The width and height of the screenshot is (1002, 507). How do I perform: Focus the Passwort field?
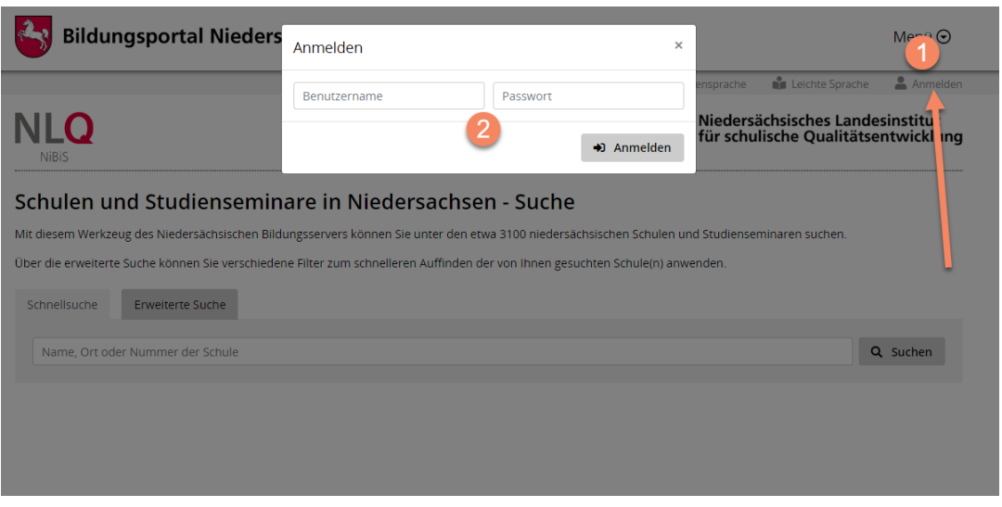tap(588, 96)
